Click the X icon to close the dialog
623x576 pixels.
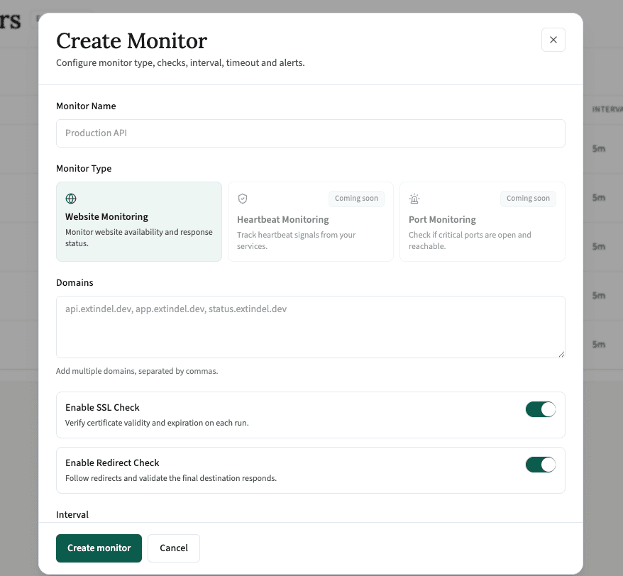(553, 40)
